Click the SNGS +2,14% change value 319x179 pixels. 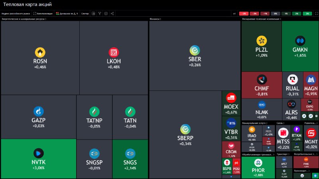[130, 168]
